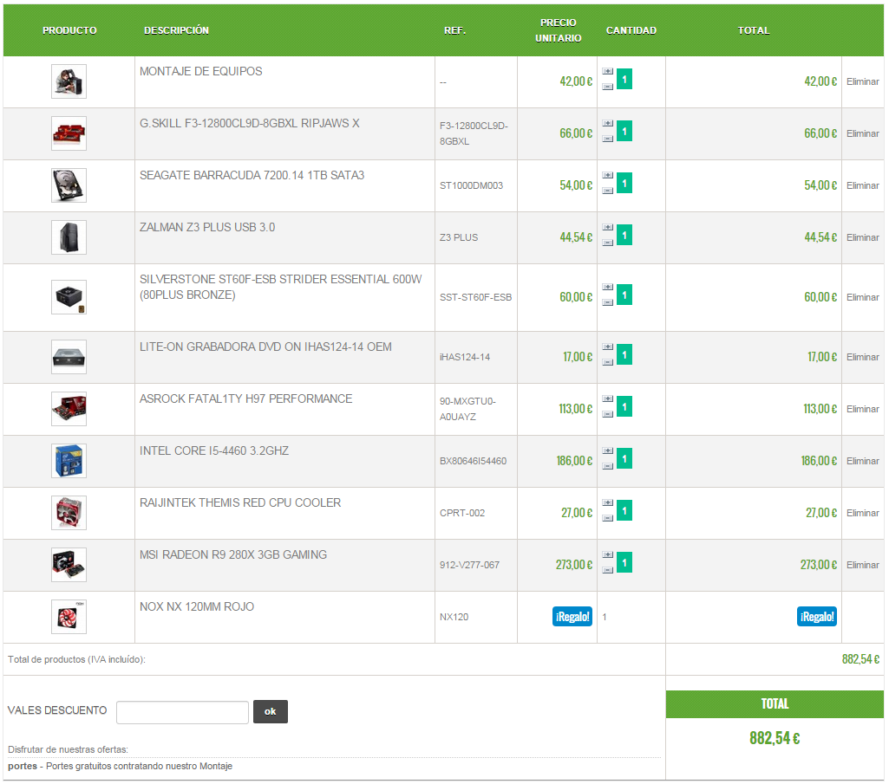
Task: Decrease quantity of Montaje de Equipos
Action: pyautogui.click(x=608, y=87)
